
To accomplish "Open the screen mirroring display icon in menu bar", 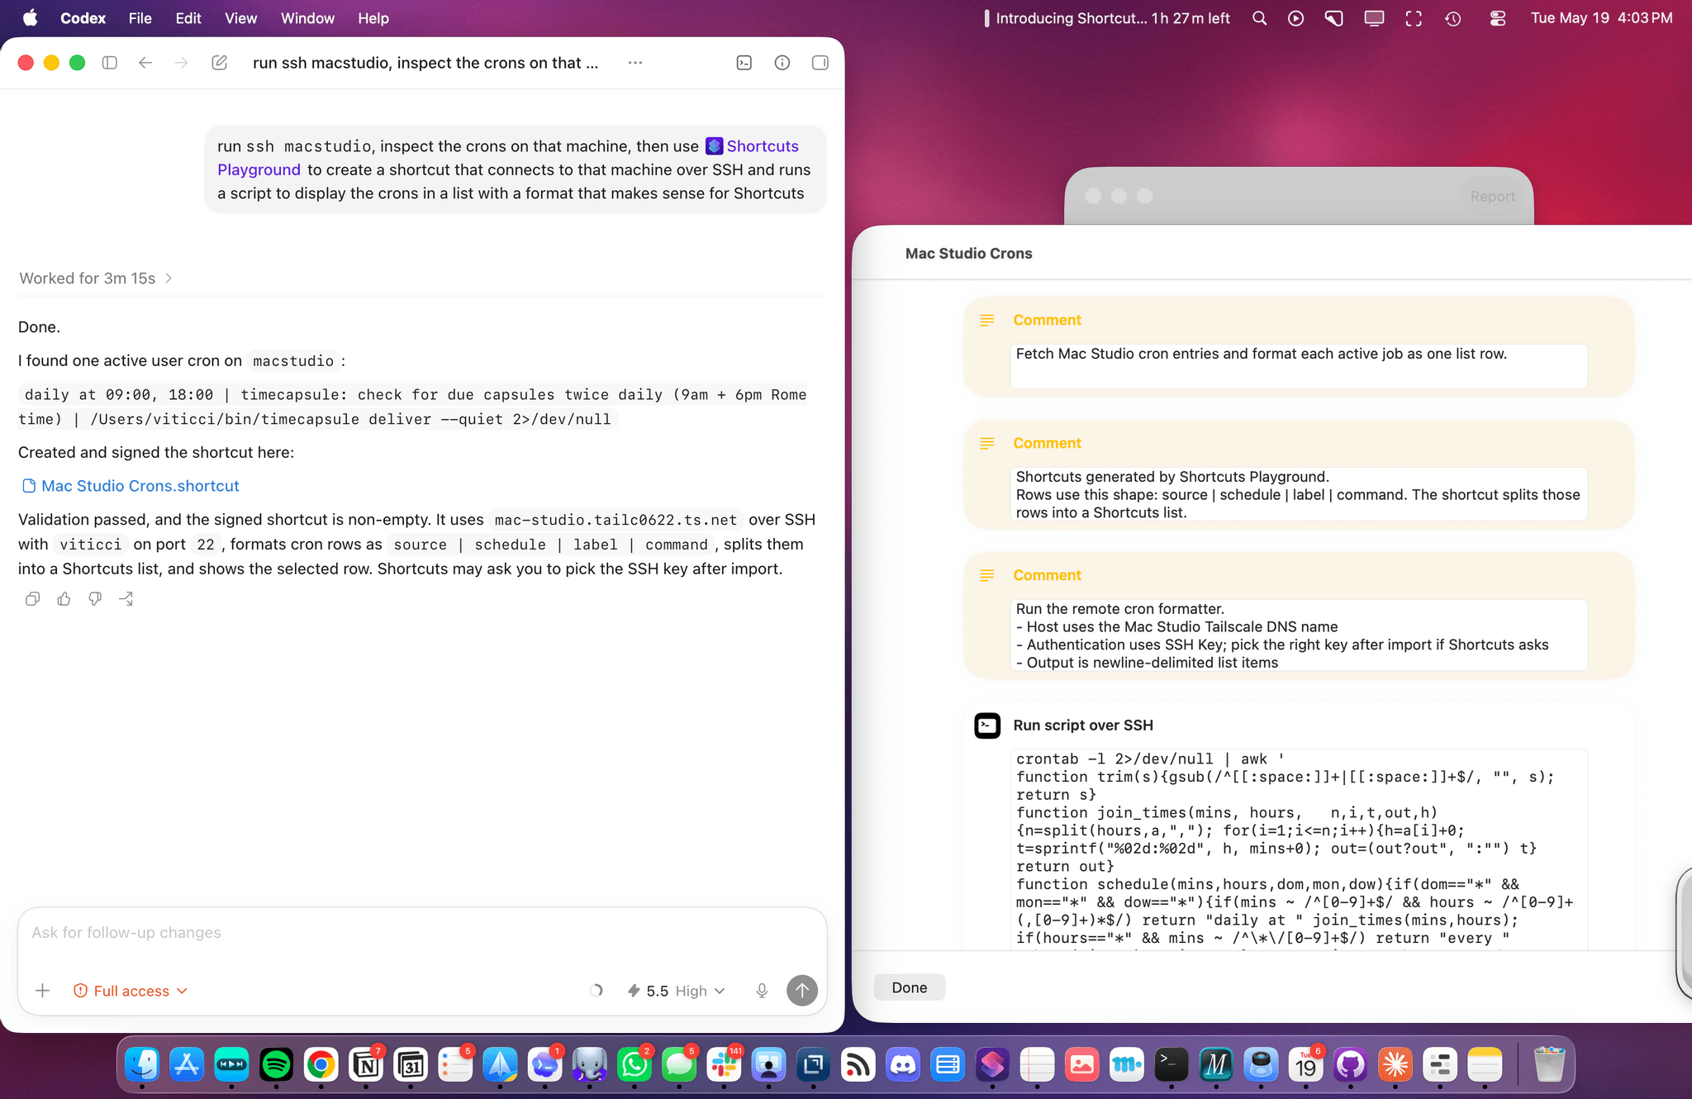I will tap(1374, 18).
